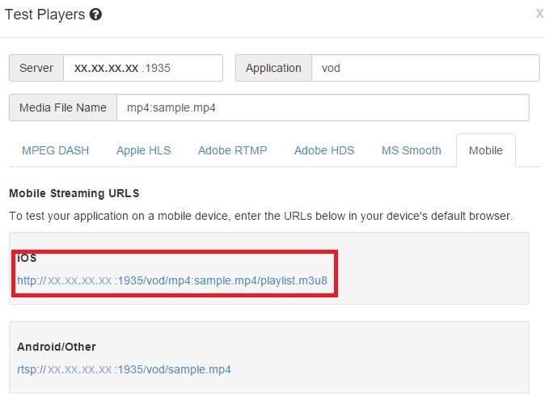Click the Android/Other section heading
This screenshot has width=545, height=417.
tap(57, 347)
